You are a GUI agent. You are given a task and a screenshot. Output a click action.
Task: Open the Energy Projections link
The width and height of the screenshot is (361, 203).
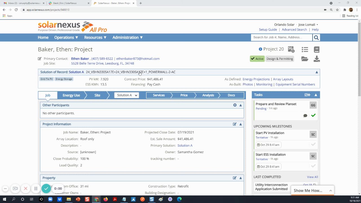point(256,79)
